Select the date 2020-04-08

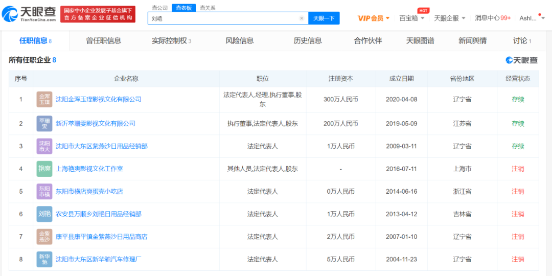(x=402, y=100)
